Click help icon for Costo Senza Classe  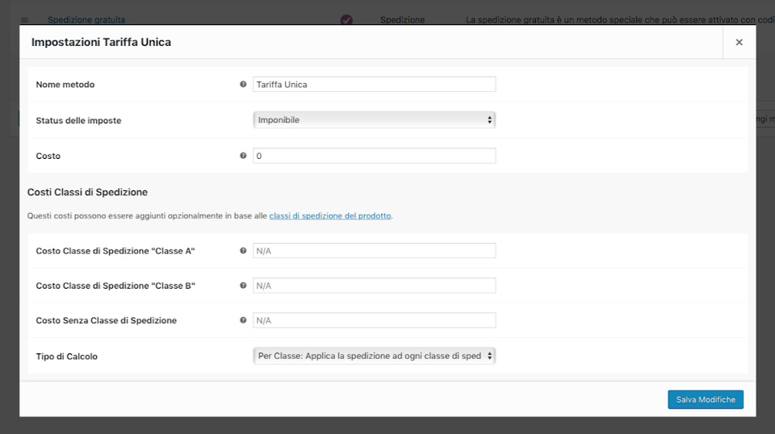[243, 320]
